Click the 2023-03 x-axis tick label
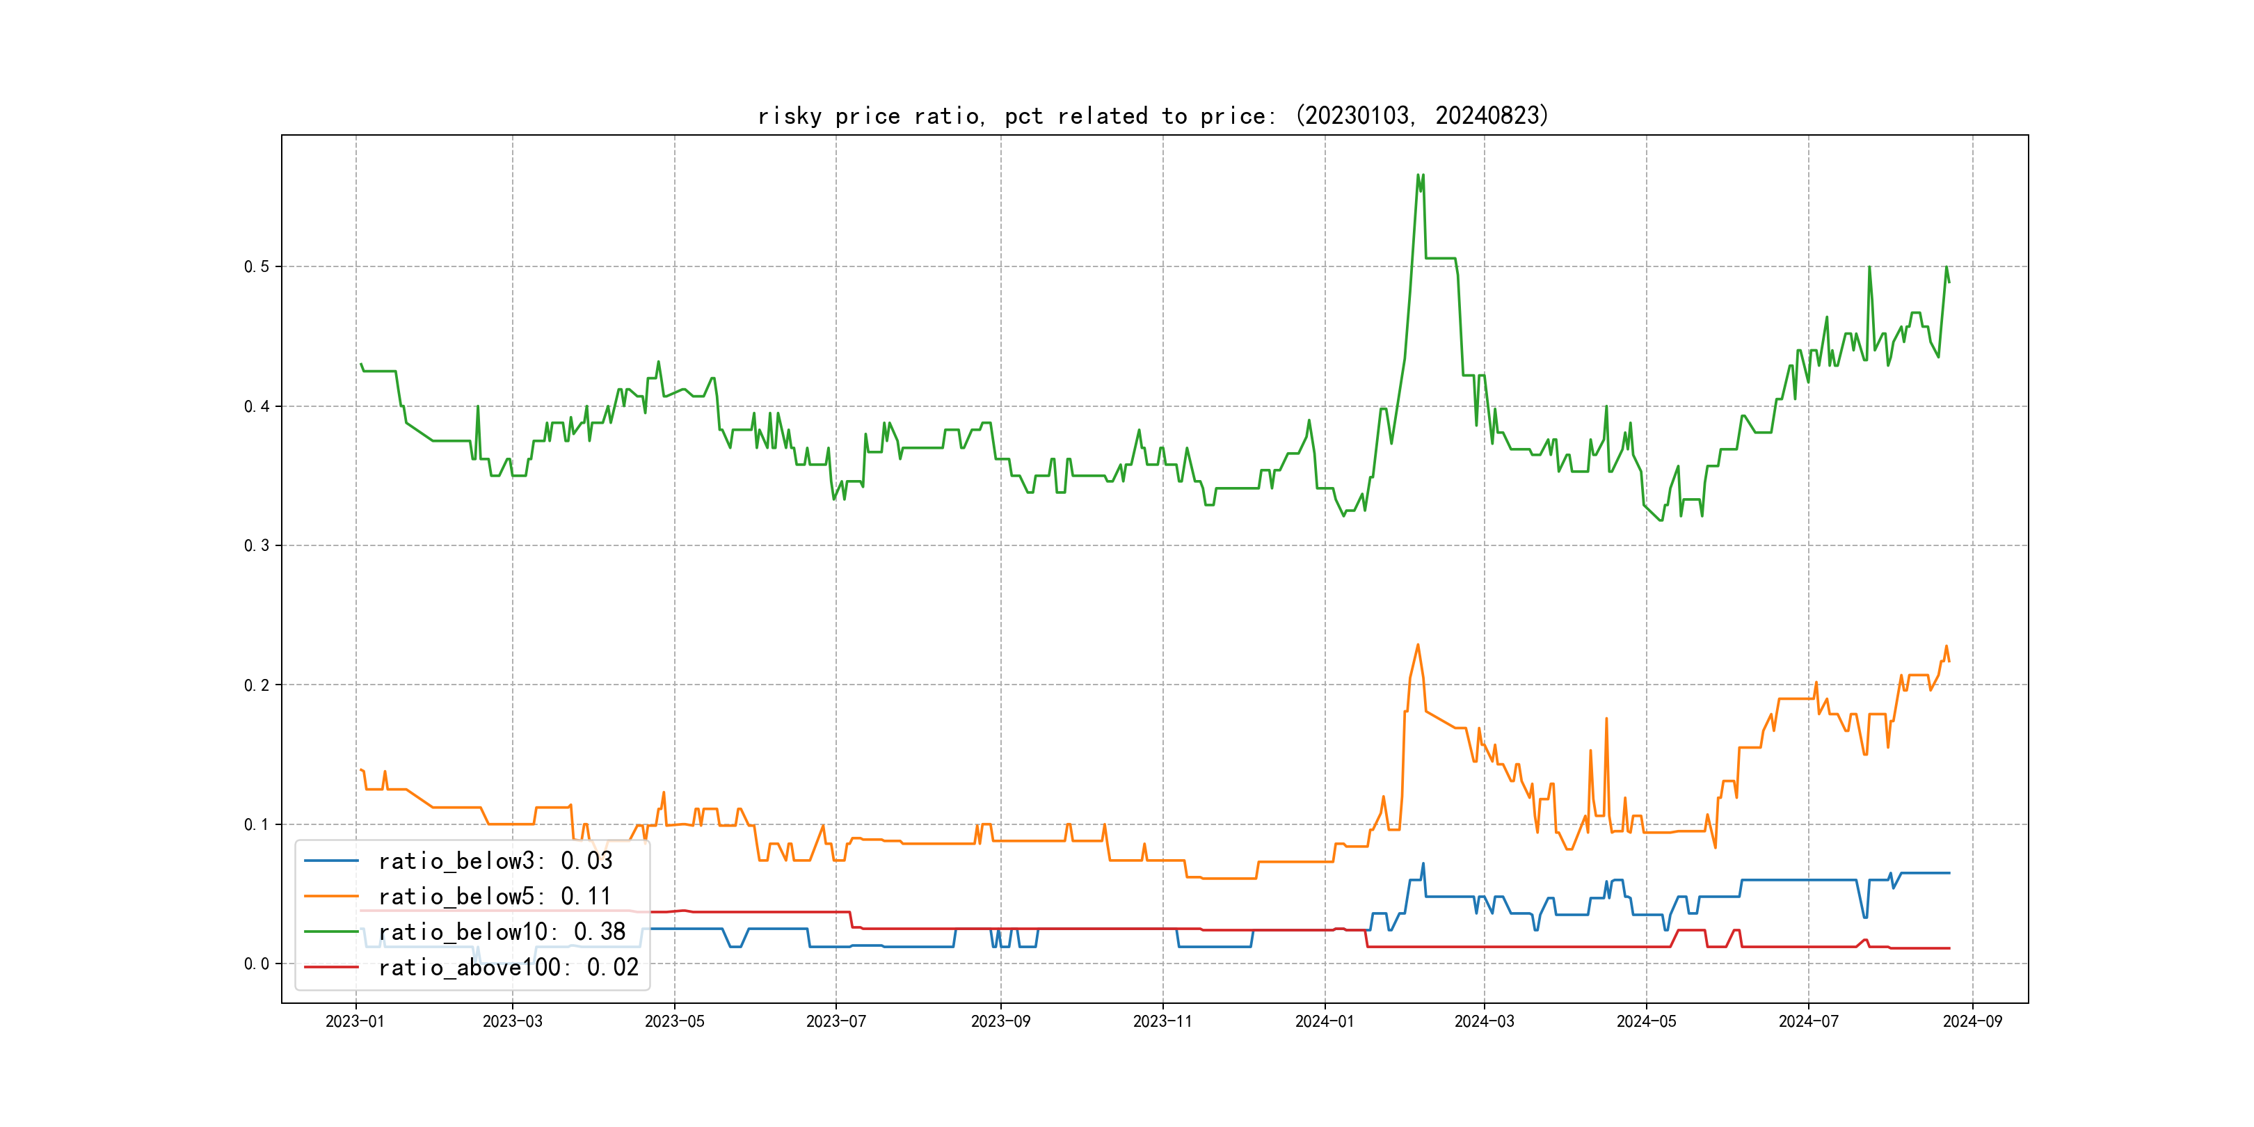2254x1127 pixels. (x=513, y=1021)
